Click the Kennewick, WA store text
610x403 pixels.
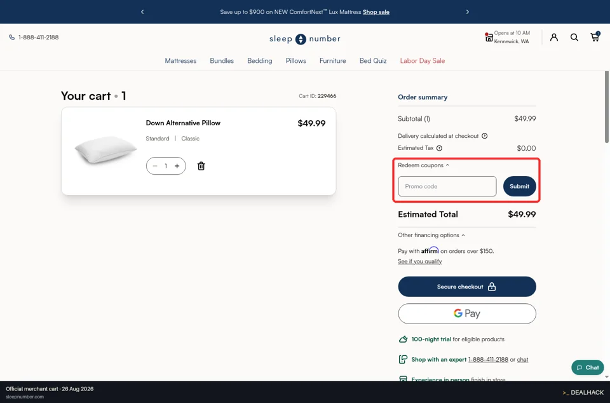(x=511, y=41)
